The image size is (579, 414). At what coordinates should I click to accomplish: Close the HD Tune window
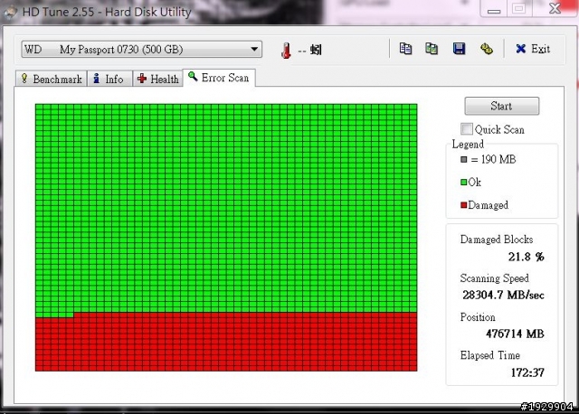(x=555, y=8)
